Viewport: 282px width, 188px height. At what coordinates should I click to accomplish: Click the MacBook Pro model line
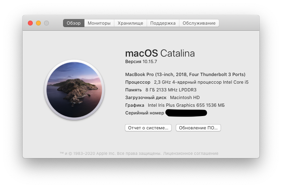(185, 74)
